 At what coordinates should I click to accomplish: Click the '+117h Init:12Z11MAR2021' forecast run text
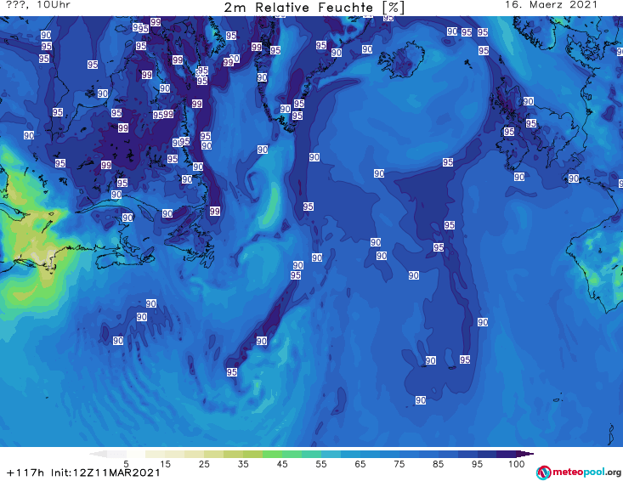pyautogui.click(x=83, y=473)
